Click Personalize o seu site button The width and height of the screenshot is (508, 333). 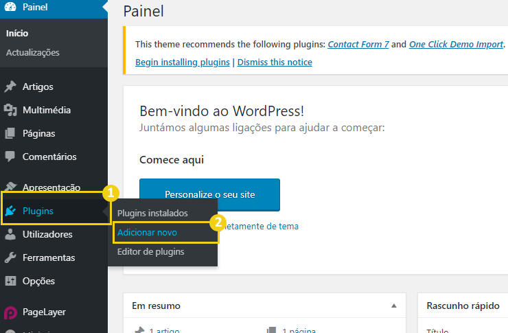[209, 195]
